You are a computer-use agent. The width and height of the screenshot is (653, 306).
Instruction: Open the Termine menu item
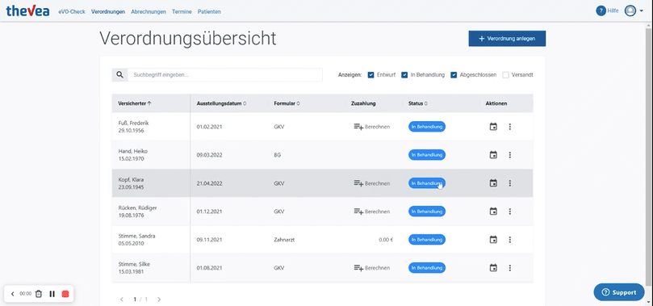[x=182, y=11]
